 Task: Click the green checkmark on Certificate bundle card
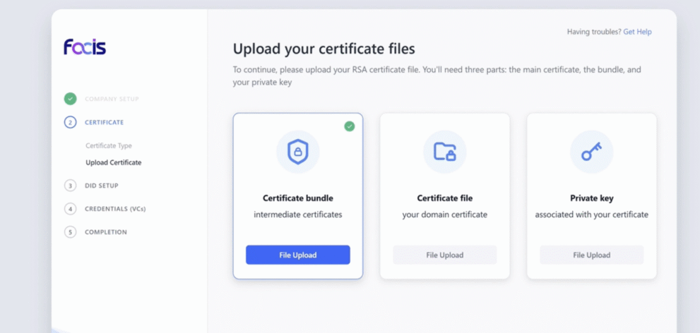click(x=349, y=126)
